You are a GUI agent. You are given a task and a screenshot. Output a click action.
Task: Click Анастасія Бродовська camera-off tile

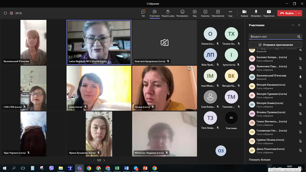(x=165, y=42)
